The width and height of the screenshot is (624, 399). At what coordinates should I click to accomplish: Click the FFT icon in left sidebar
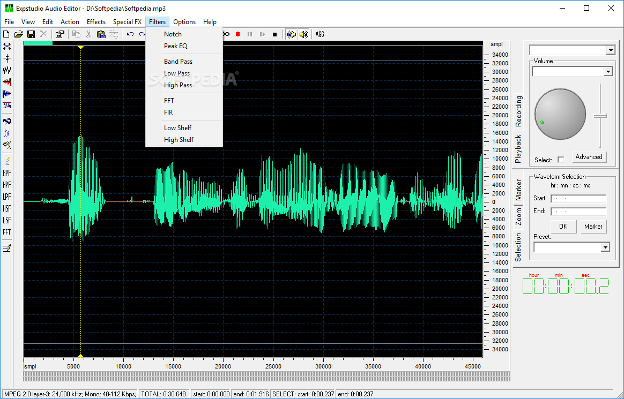7,232
